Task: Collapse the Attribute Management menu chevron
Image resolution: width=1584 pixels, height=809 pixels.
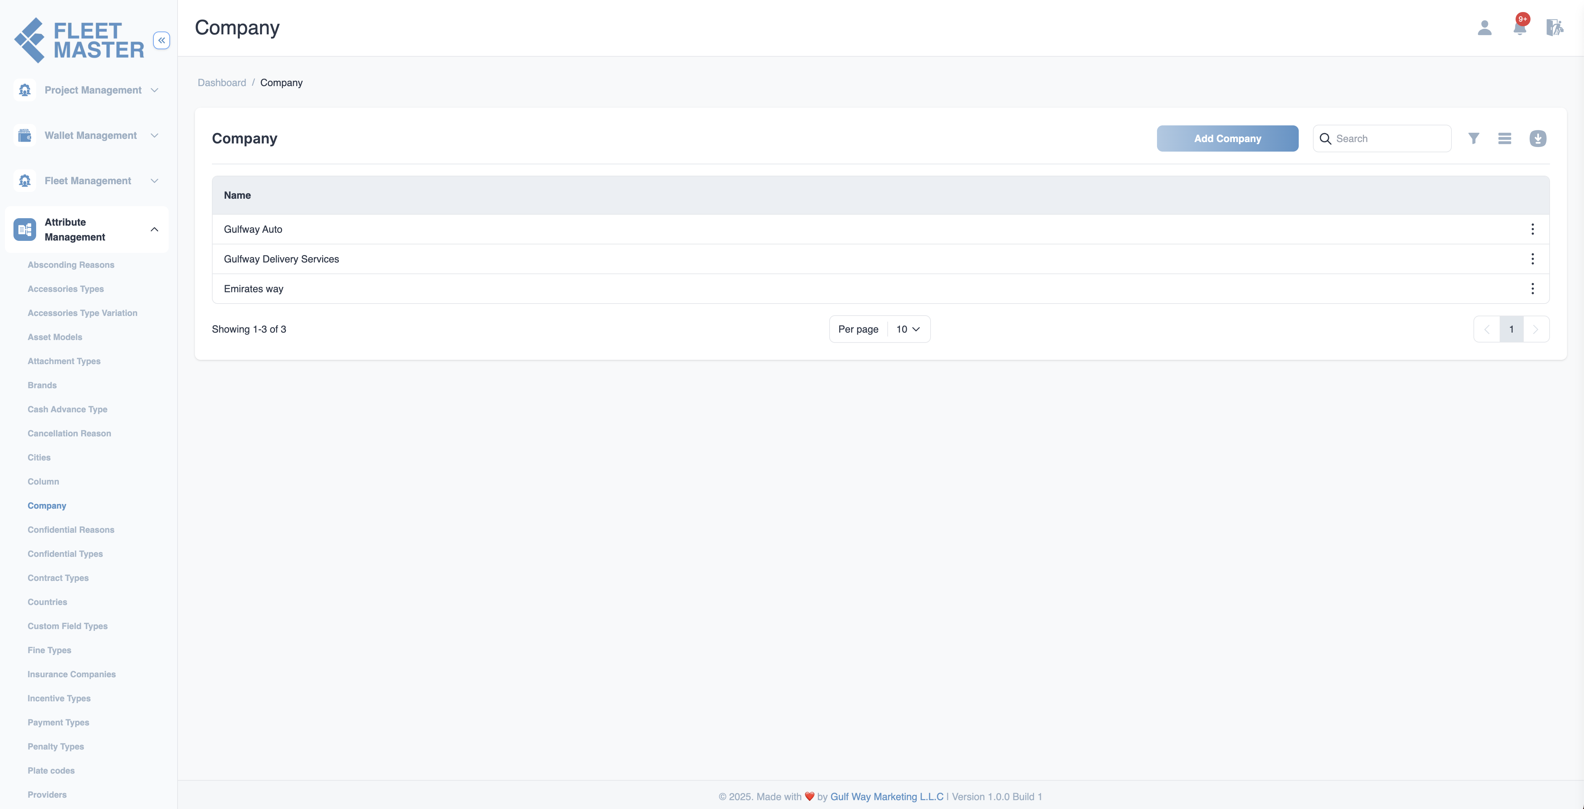Action: pos(155,229)
